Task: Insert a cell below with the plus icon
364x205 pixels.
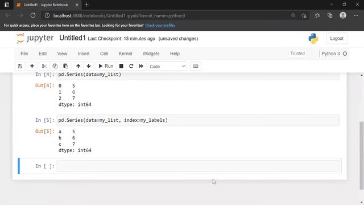Action: click(x=32, y=66)
